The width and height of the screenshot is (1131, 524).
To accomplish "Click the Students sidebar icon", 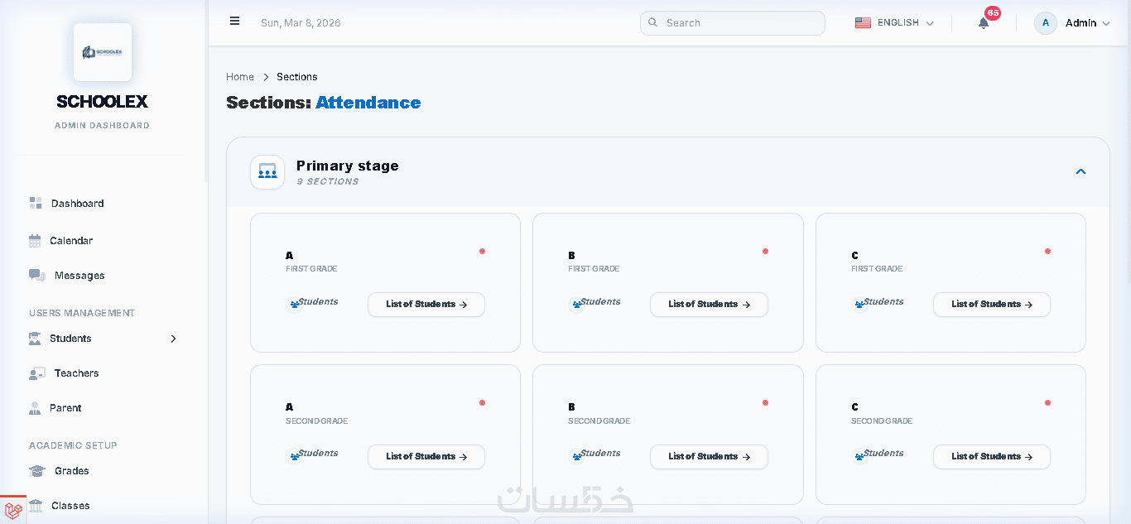I will pyautogui.click(x=35, y=339).
